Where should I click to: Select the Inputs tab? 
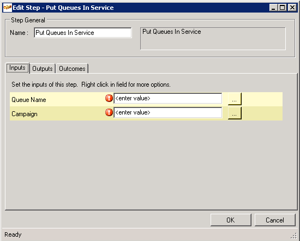[17, 68]
